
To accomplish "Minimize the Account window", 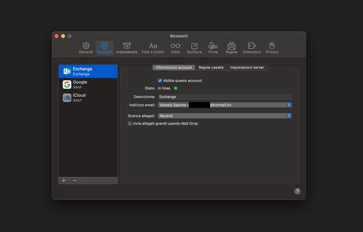I will [x=63, y=36].
